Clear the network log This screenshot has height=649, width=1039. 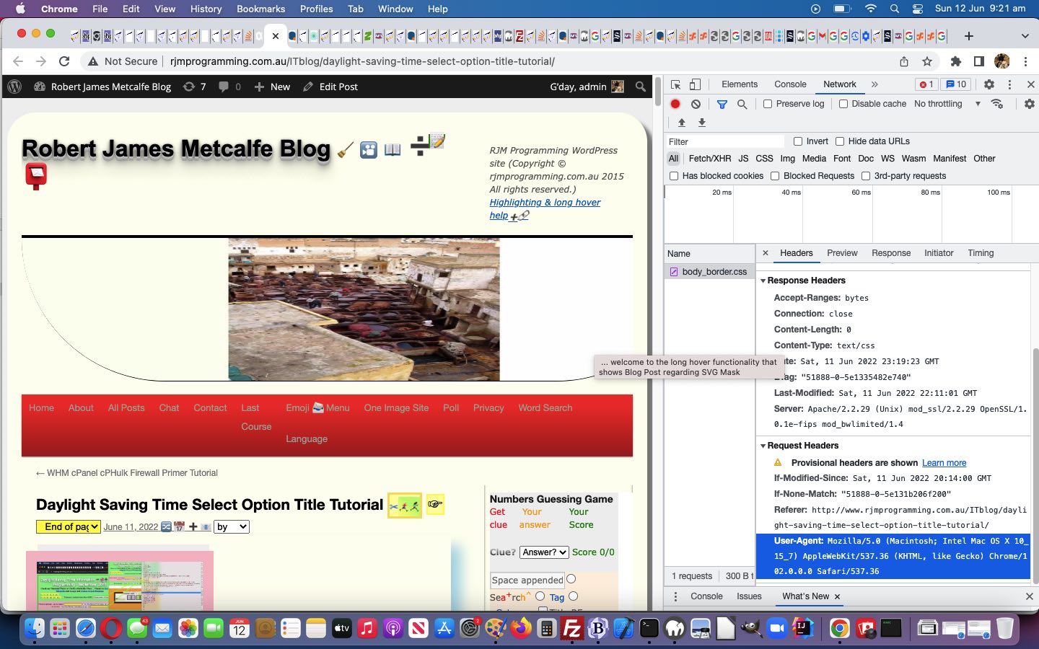696,104
